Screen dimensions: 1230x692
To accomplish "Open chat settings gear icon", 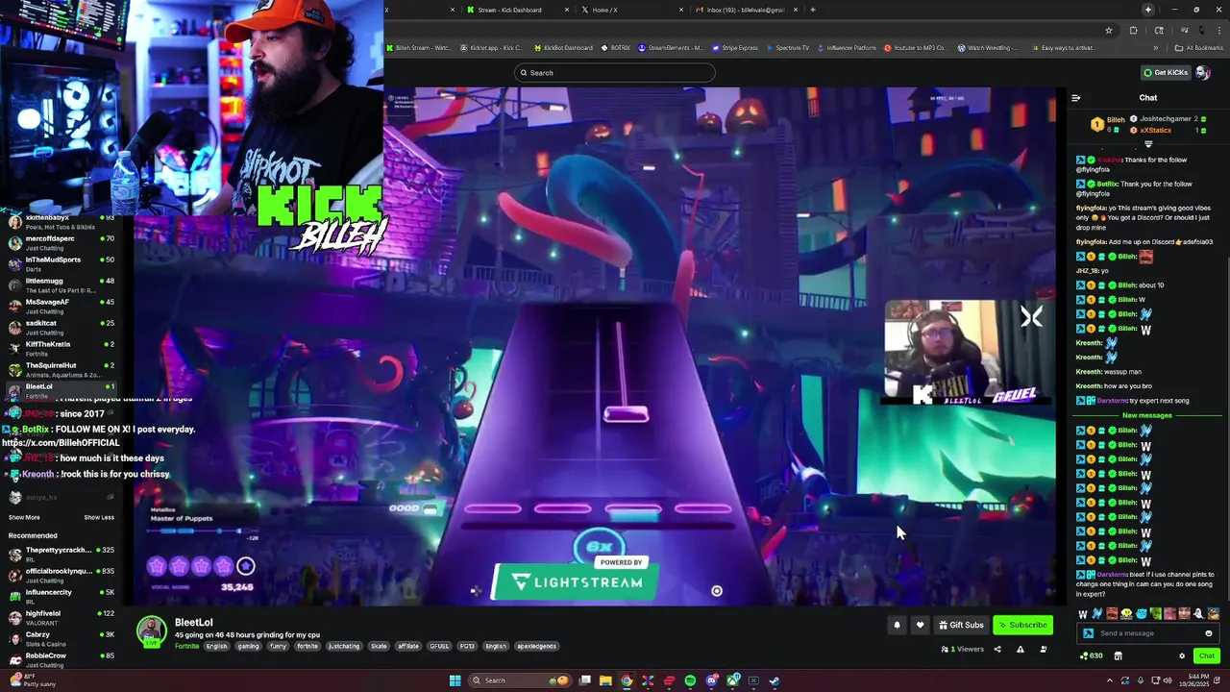I will (1182, 655).
